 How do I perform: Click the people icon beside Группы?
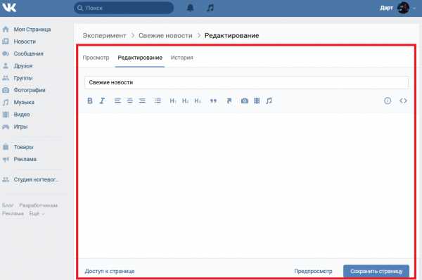pos(6,78)
